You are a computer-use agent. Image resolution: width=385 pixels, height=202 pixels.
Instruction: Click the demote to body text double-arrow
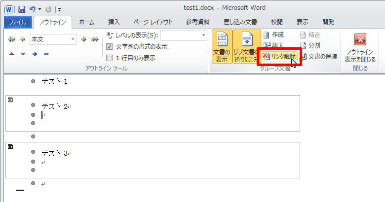click(x=94, y=39)
